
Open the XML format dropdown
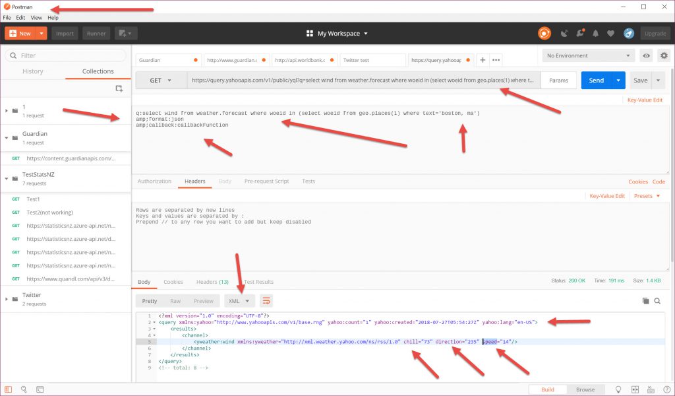click(x=239, y=301)
